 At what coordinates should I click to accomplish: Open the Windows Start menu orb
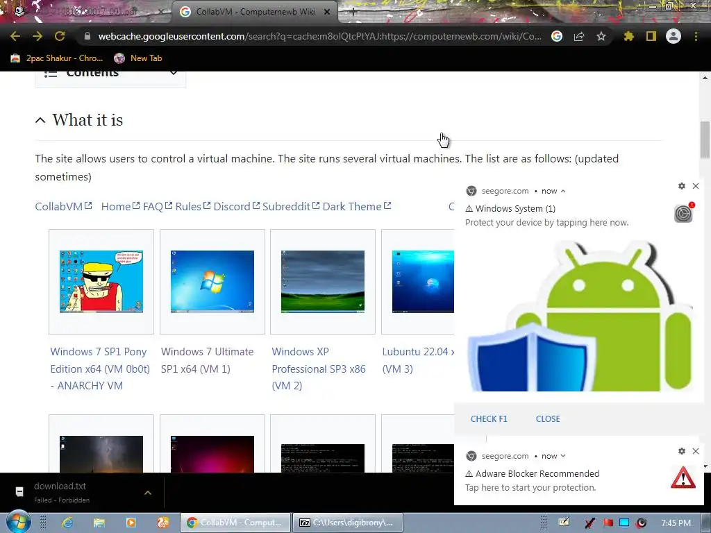pyautogui.click(x=18, y=522)
